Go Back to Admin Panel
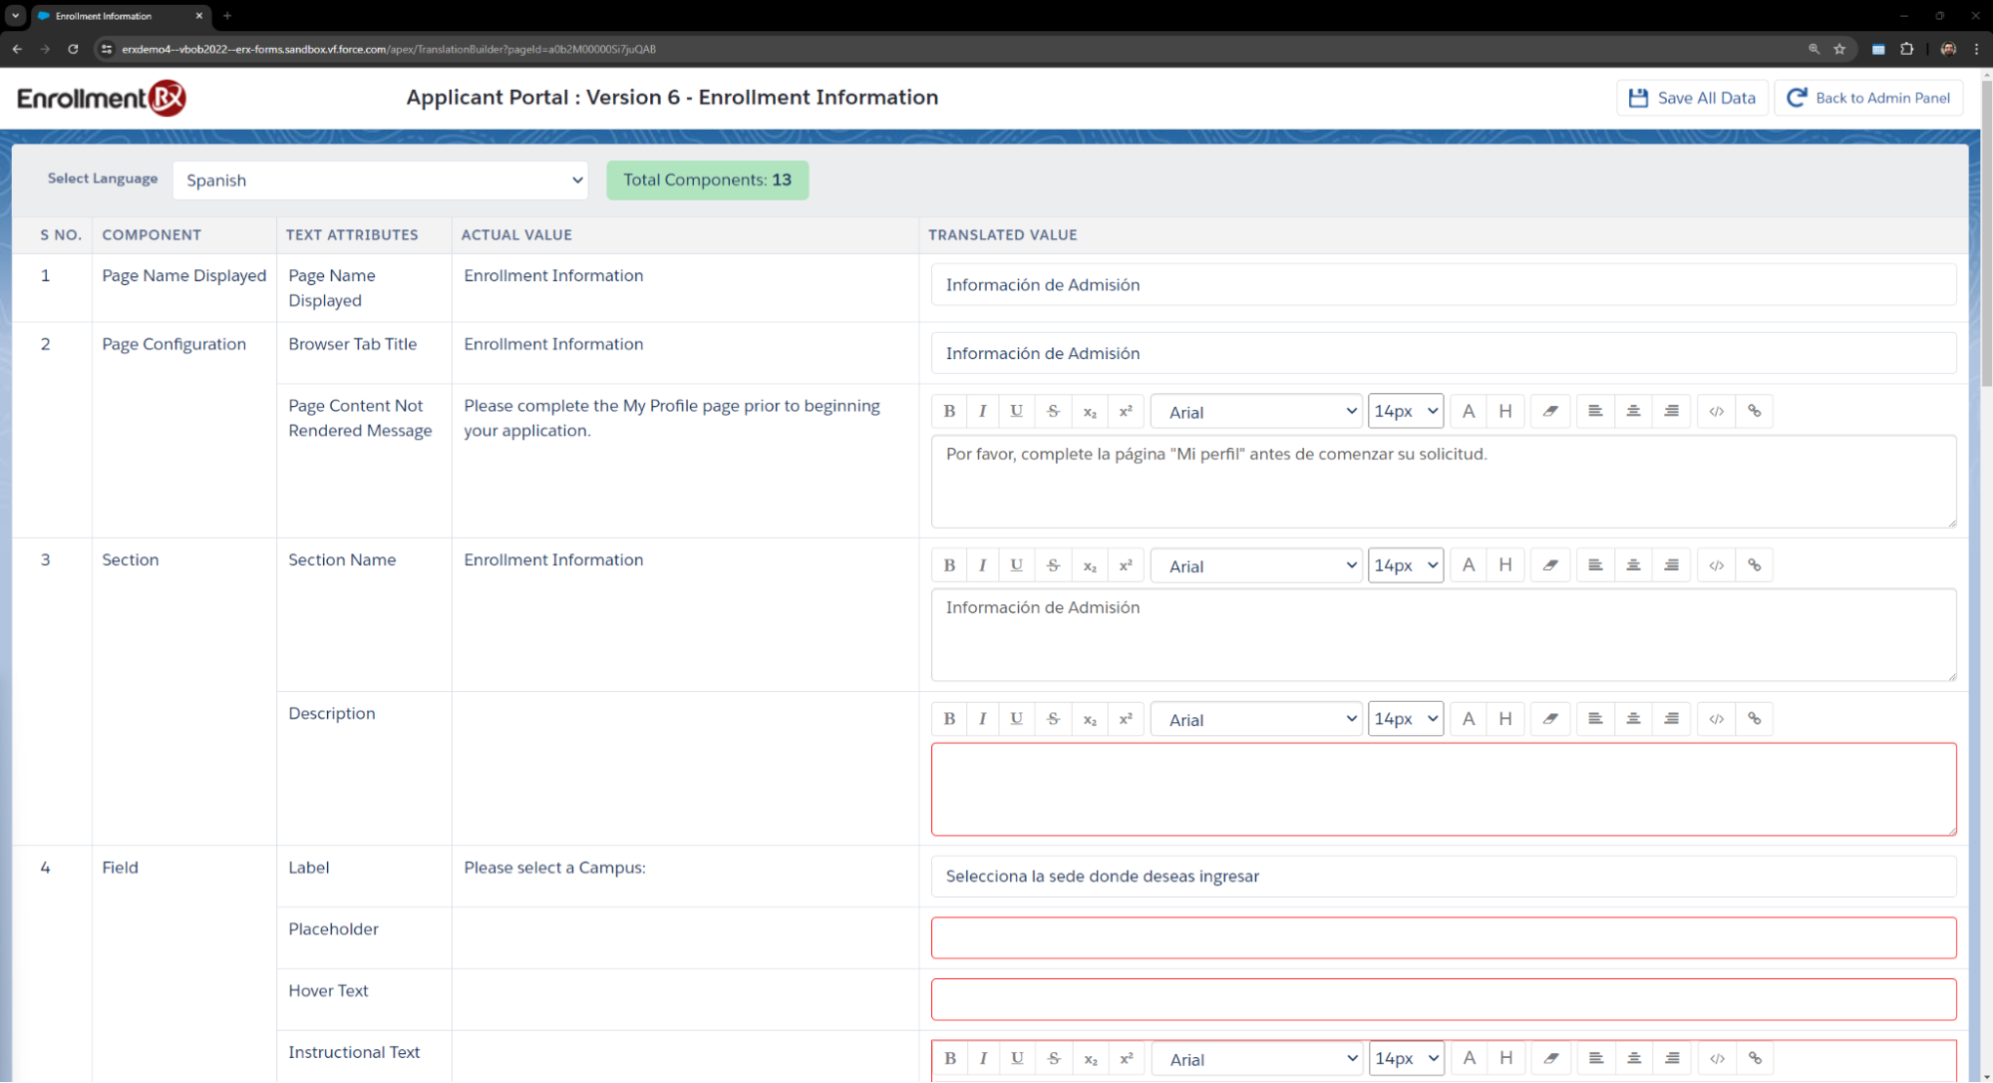 (1868, 98)
